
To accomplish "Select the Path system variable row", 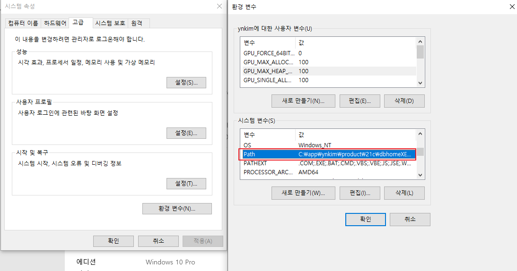I will pyautogui.click(x=329, y=154).
